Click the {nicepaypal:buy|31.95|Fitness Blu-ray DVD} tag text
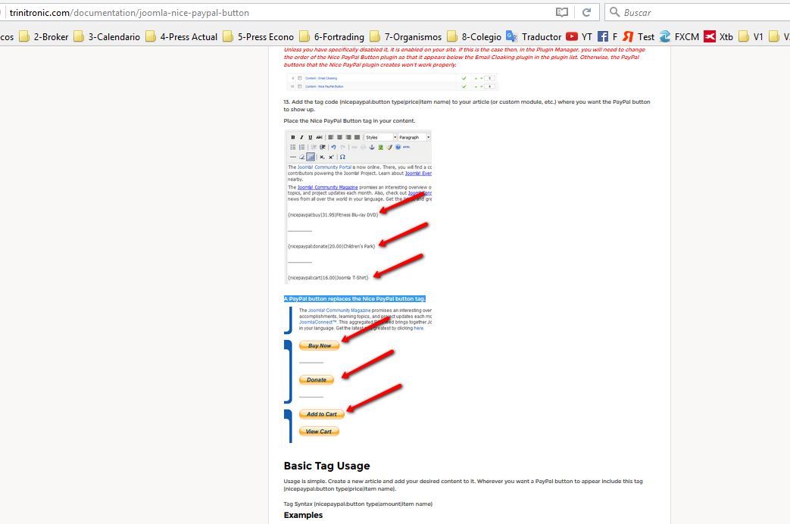The image size is (790, 524). 333,215
